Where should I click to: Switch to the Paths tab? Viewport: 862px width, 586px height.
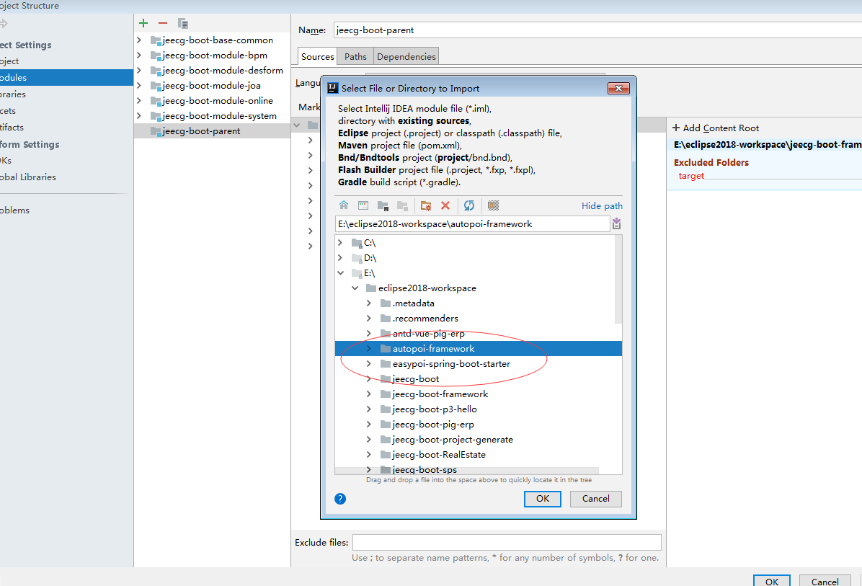click(x=355, y=57)
